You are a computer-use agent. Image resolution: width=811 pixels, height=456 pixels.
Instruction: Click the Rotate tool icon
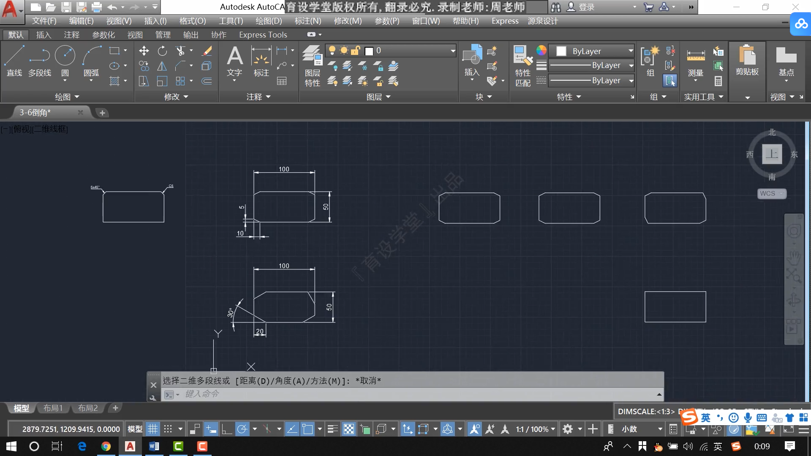click(162, 51)
